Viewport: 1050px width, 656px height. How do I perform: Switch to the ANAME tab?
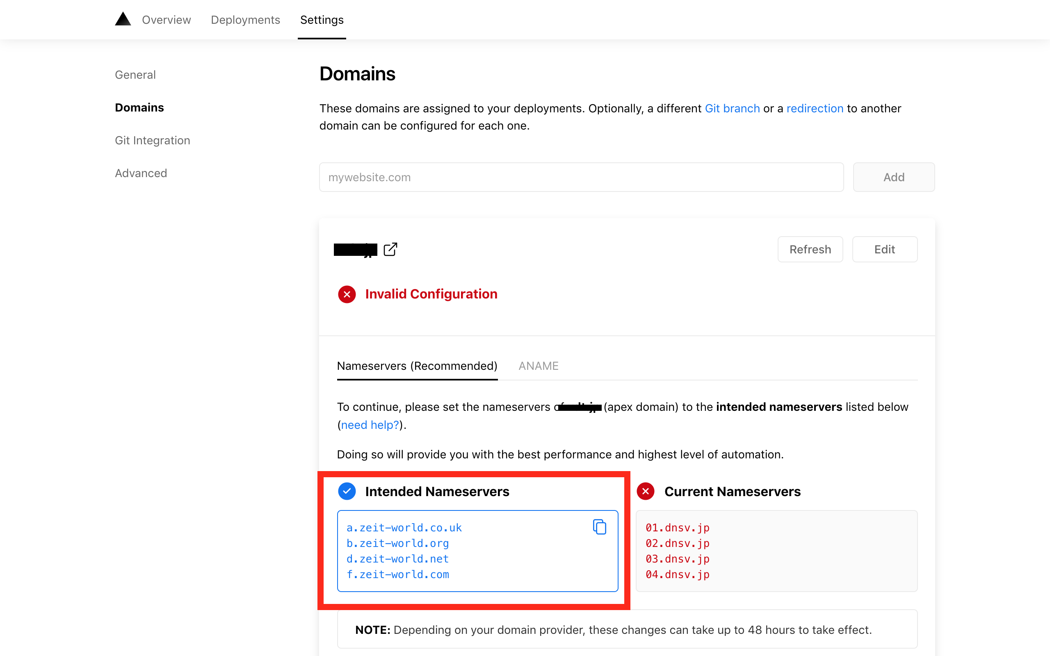coord(539,366)
